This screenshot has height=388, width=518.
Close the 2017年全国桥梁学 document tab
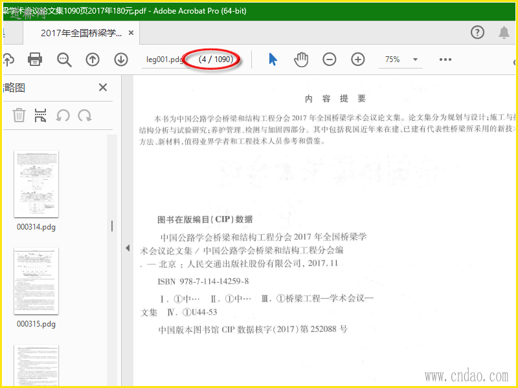coord(131,33)
